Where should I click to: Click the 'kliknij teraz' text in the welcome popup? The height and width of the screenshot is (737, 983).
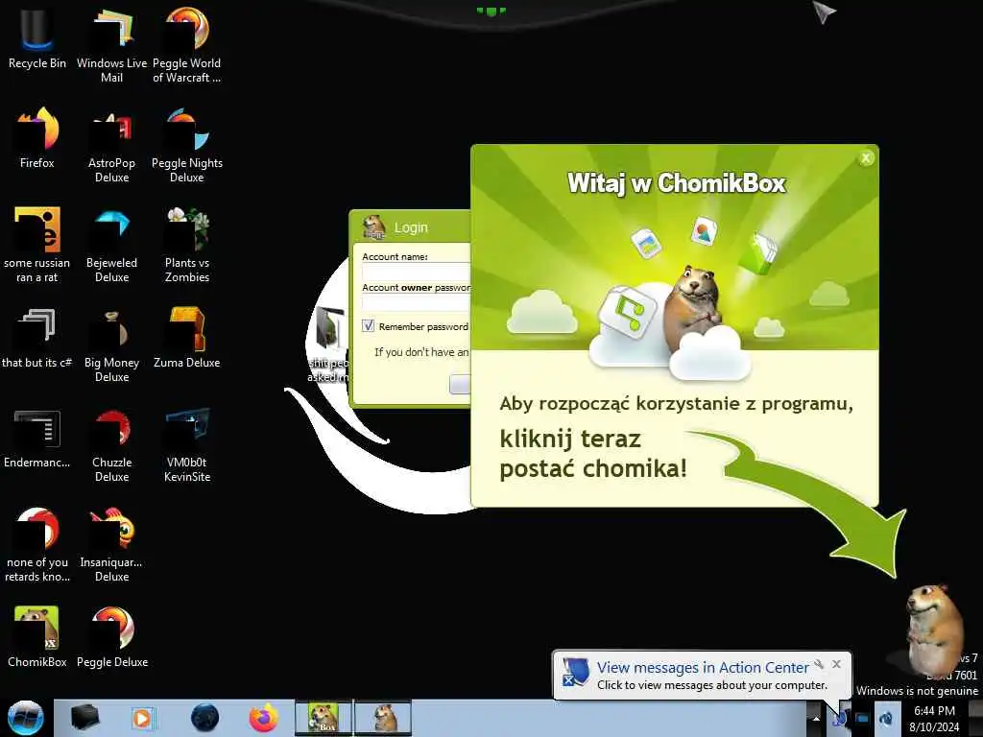point(570,440)
